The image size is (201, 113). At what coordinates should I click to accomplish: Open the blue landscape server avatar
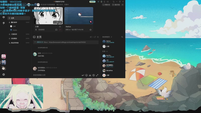point(4,62)
